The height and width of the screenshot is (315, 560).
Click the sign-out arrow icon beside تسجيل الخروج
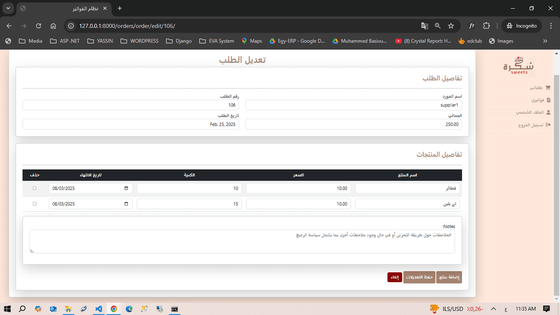tap(548, 125)
